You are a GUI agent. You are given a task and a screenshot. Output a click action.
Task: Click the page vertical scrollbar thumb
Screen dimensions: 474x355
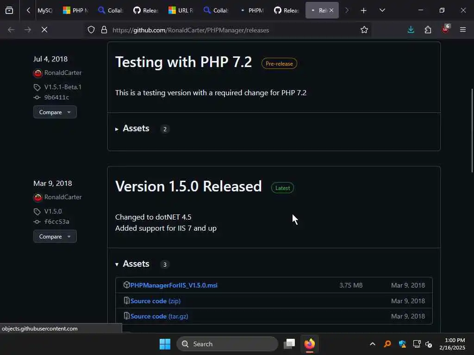(x=472, y=130)
